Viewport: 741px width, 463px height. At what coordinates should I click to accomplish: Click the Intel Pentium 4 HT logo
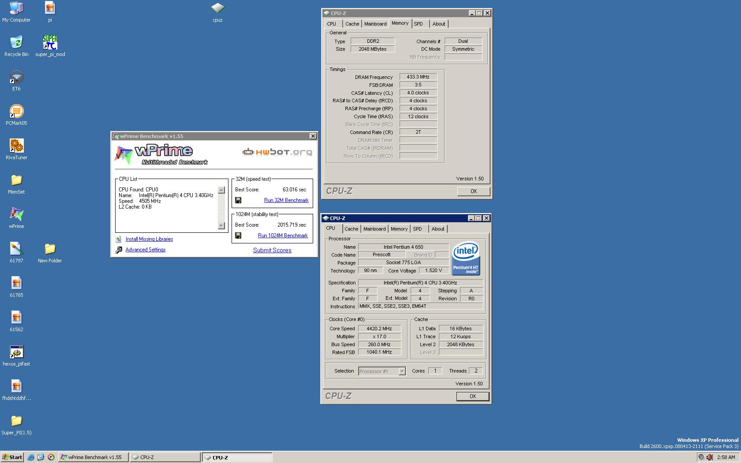point(466,258)
